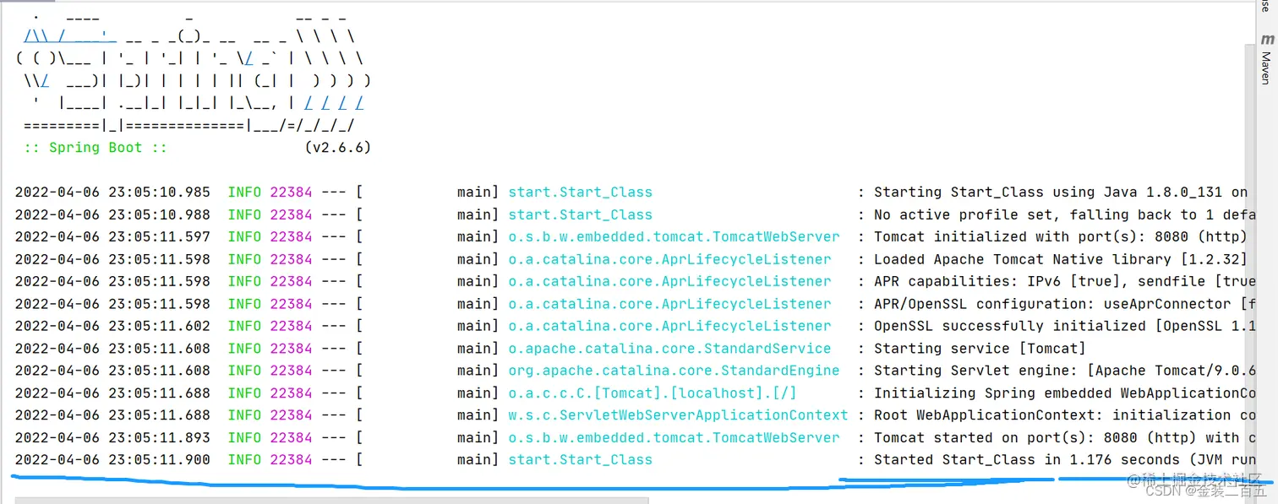1278x504 pixels.
Task: Click TomcatWebServer class on the 'Tomcat started' line
Action: click(674, 438)
